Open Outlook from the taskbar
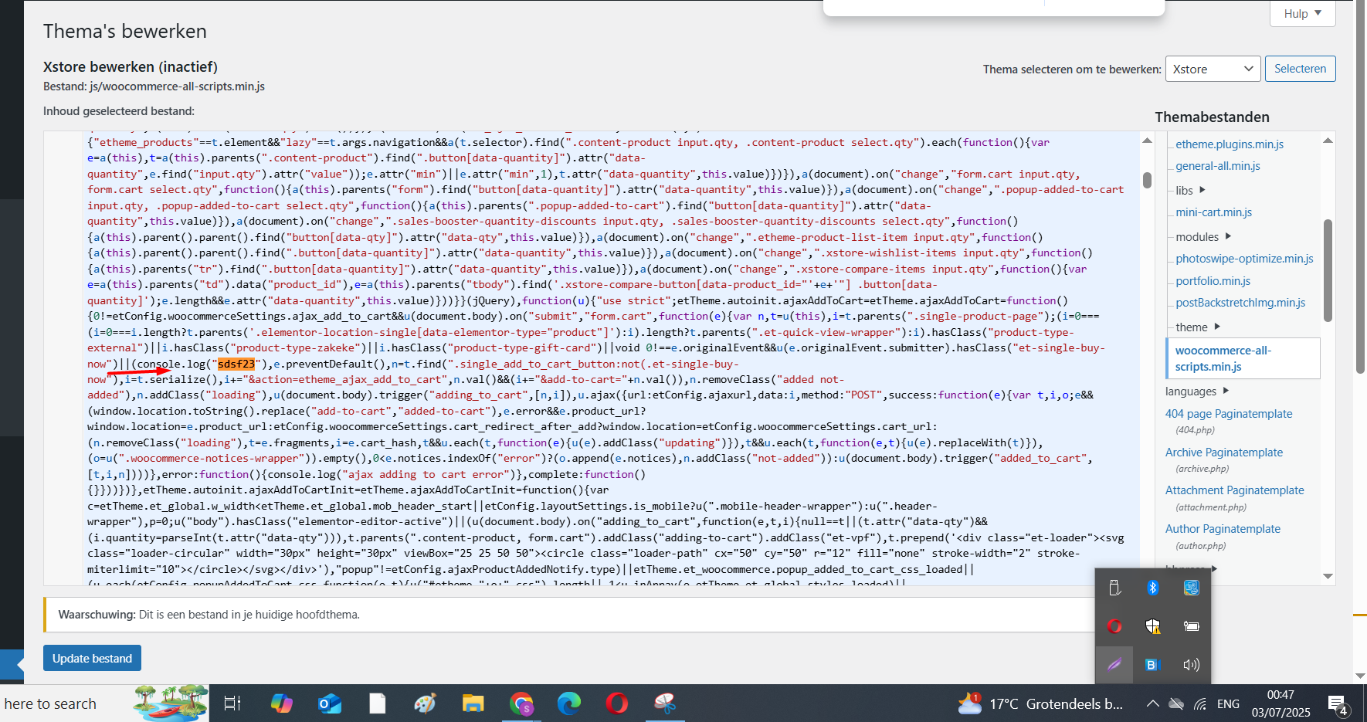This screenshot has height=722, width=1367. pos(330,703)
